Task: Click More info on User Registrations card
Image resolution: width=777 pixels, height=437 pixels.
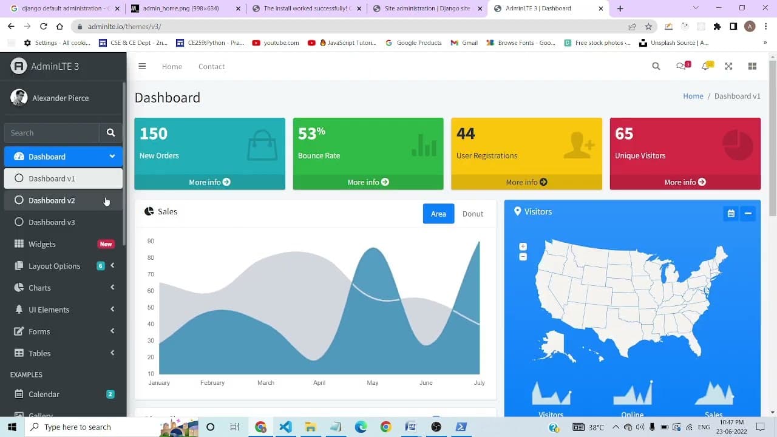Action: 526,182
